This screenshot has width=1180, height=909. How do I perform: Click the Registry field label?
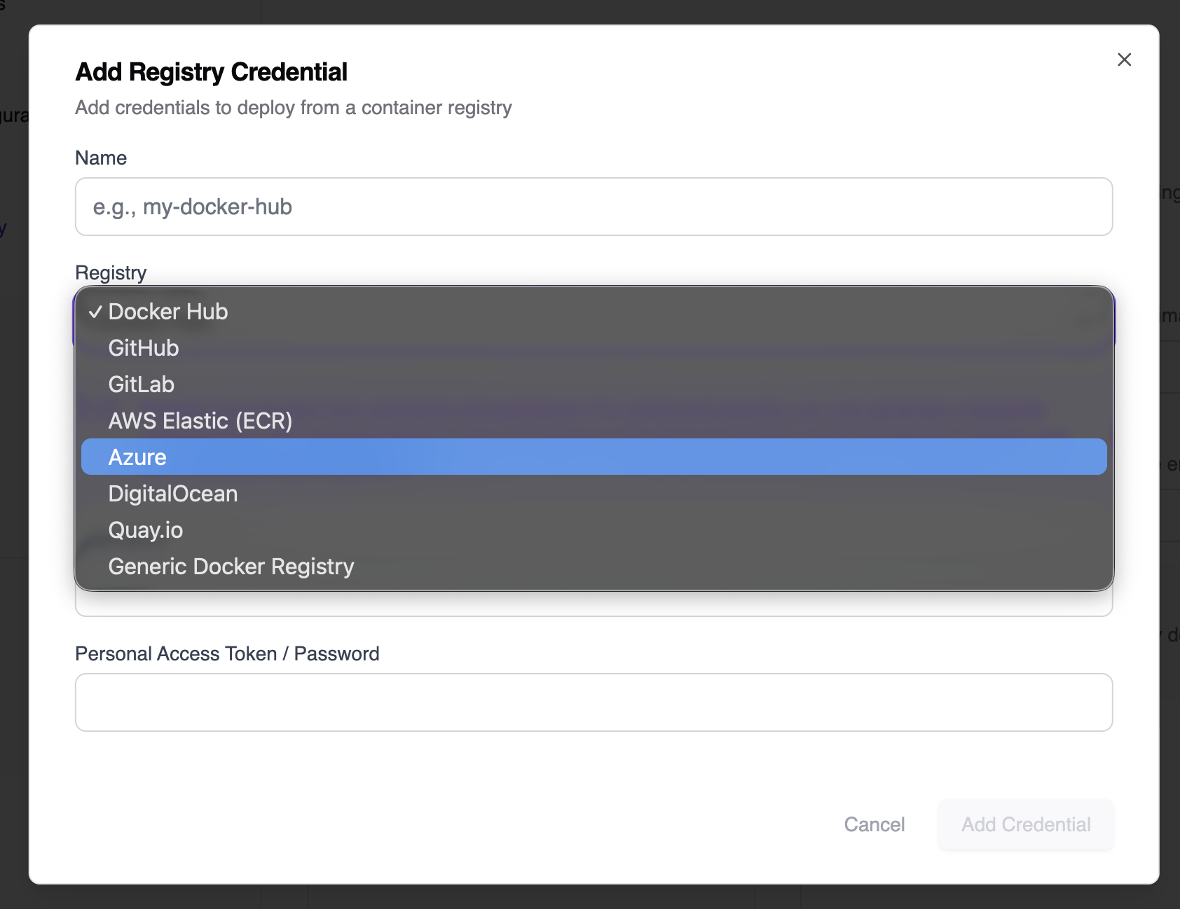pos(110,272)
